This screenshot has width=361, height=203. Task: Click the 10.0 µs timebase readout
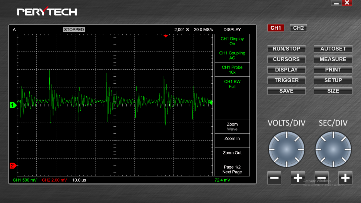(79, 180)
